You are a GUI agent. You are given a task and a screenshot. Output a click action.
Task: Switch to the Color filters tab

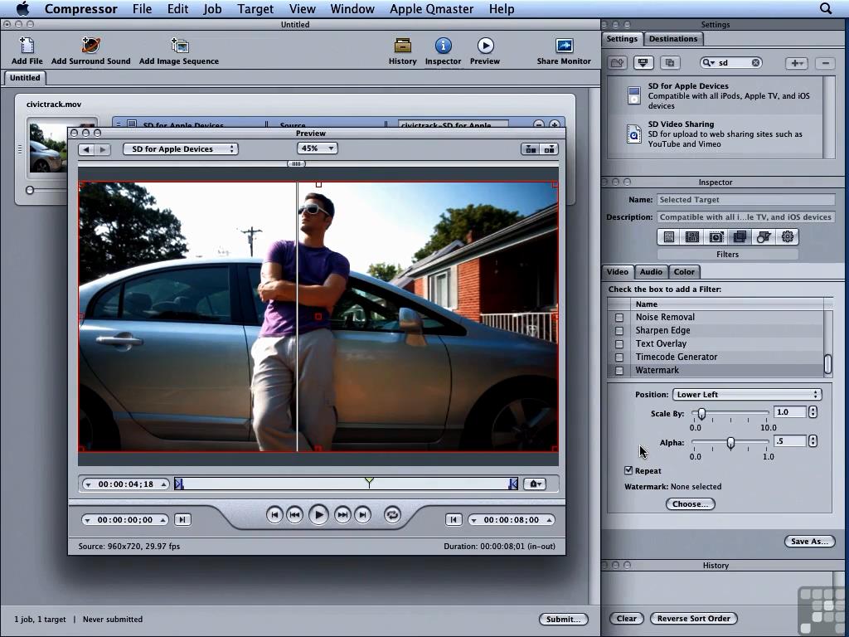tap(684, 272)
